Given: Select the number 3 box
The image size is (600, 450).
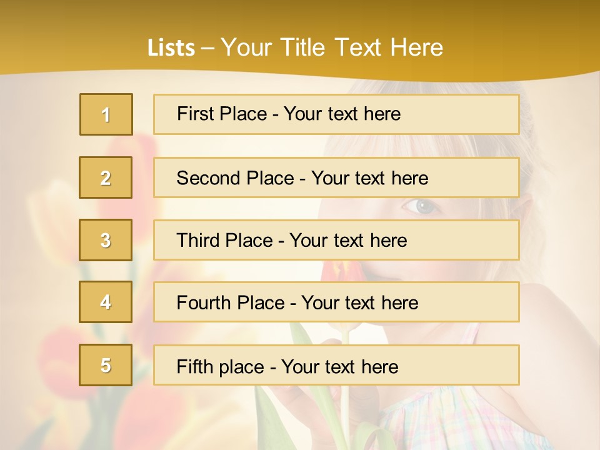Looking at the screenshot, I should click(106, 240).
